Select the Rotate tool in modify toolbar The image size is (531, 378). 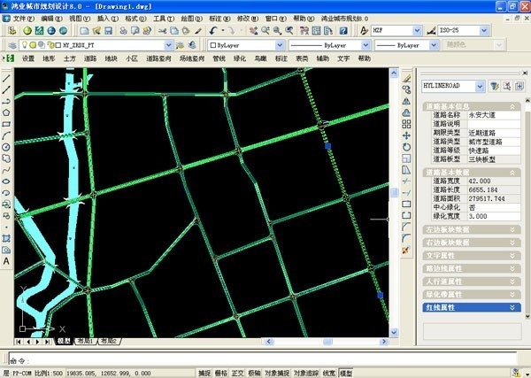(406, 147)
